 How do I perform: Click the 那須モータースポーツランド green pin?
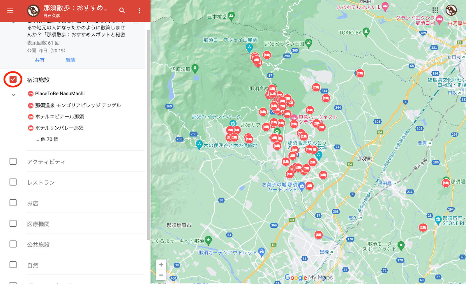tap(401, 246)
